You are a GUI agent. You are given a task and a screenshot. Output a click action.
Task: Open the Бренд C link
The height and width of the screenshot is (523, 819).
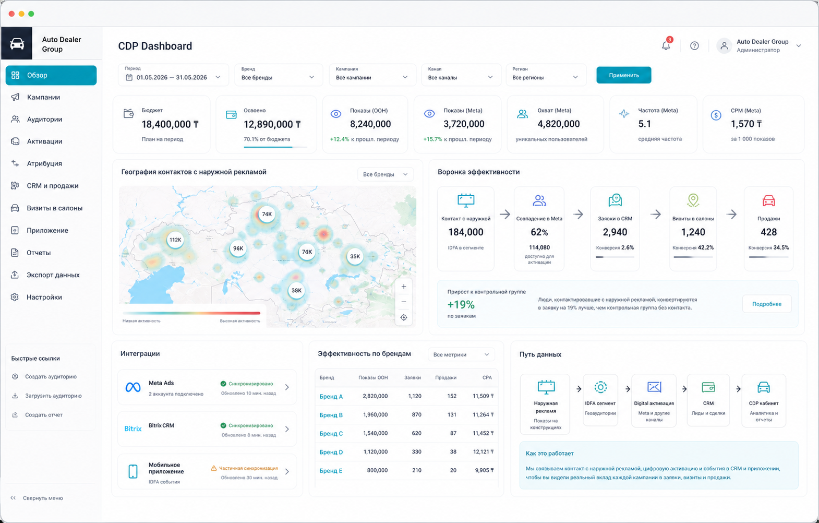(x=331, y=433)
